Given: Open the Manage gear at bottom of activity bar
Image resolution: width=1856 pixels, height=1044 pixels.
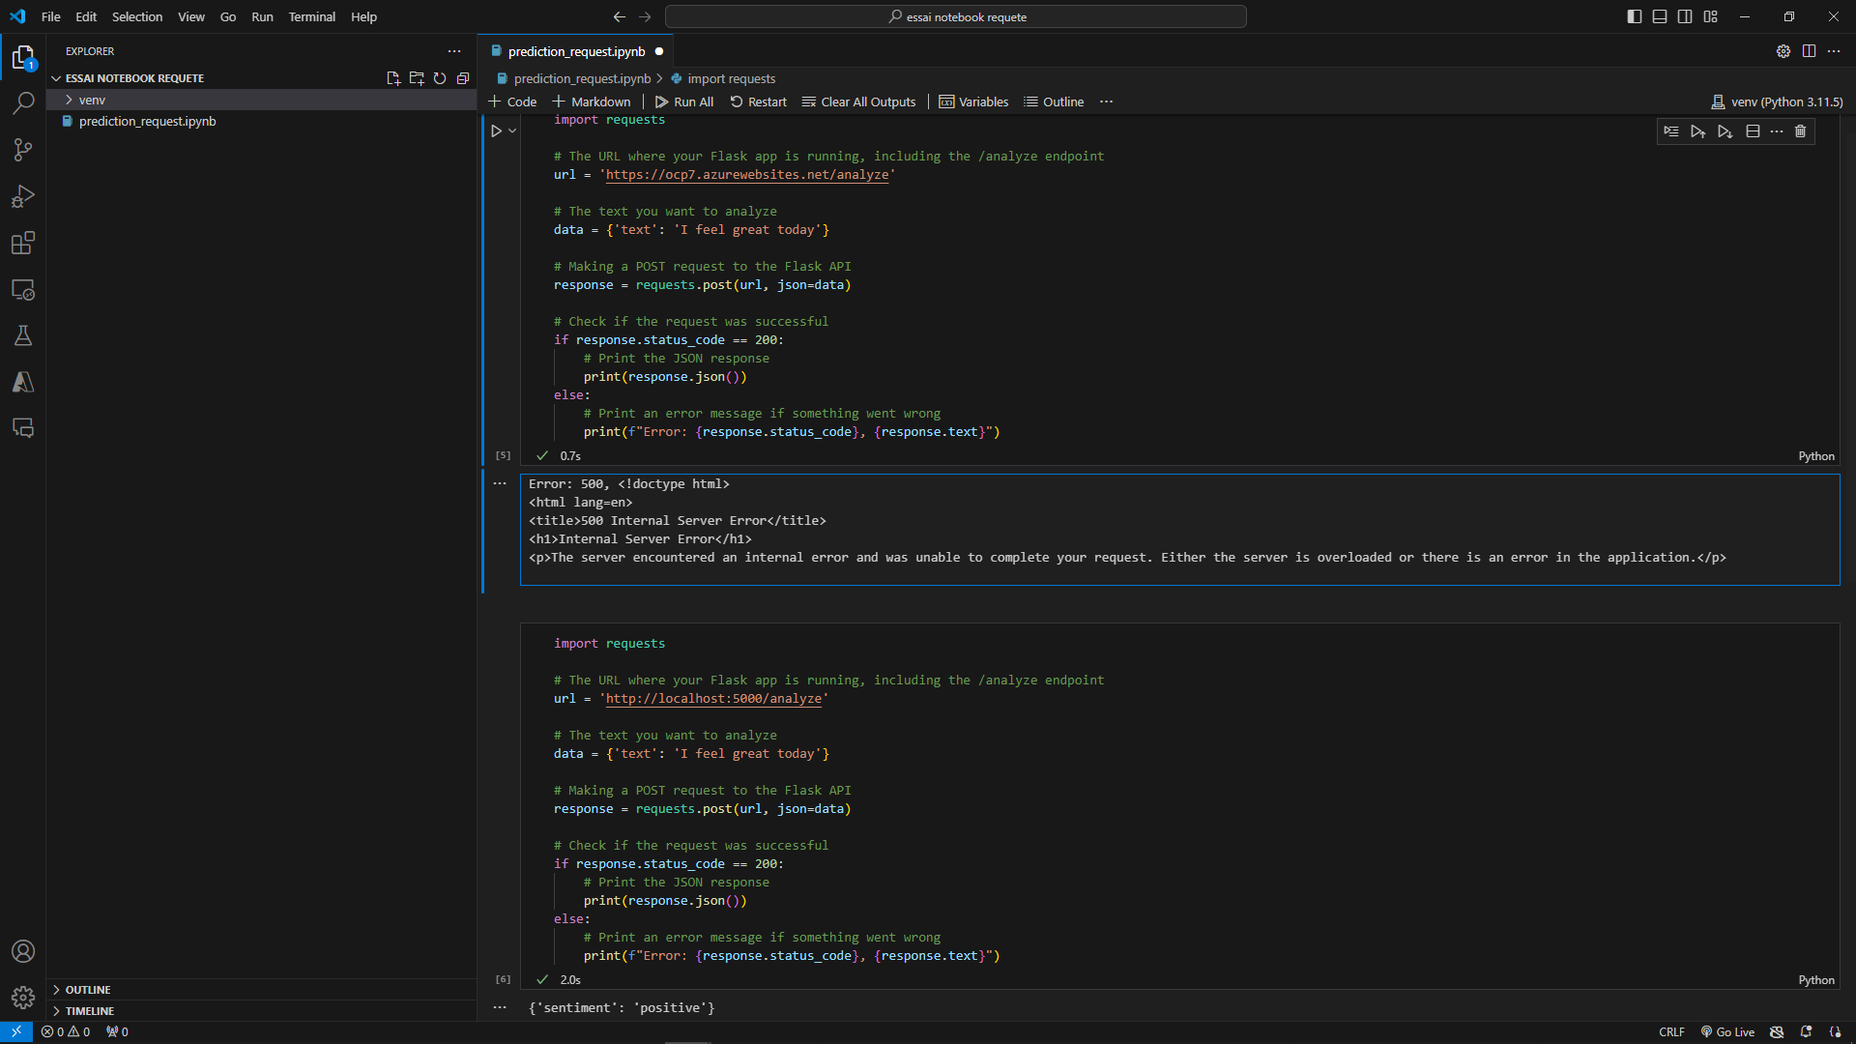Looking at the screenshot, I should [23, 998].
